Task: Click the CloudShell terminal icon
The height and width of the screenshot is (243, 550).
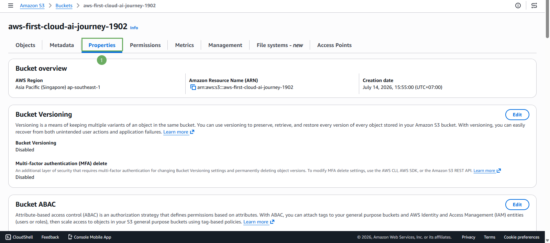Action: tap(8, 237)
